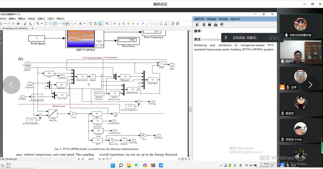The height and width of the screenshot is (169, 323).
Task: Open the 工具(T) menu
Action: coord(51,19)
